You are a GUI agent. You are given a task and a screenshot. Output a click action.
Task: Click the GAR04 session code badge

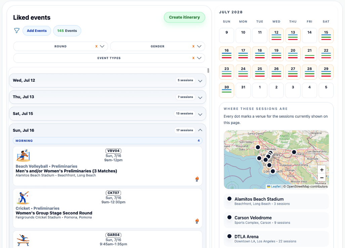[113, 235]
